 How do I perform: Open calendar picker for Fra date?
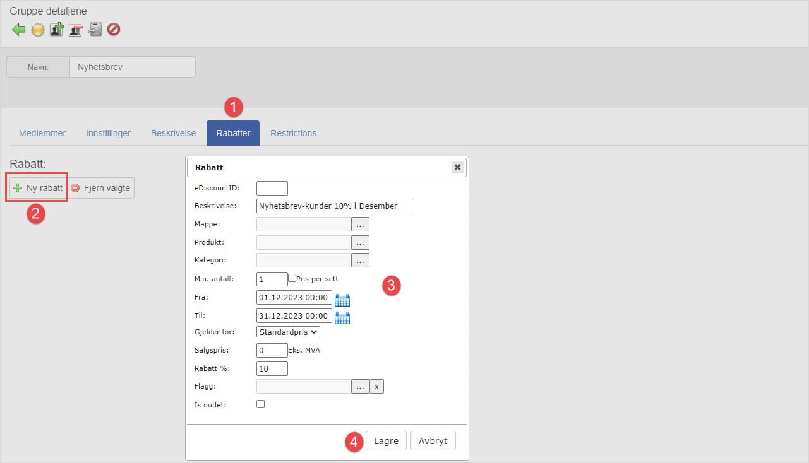[x=342, y=300]
